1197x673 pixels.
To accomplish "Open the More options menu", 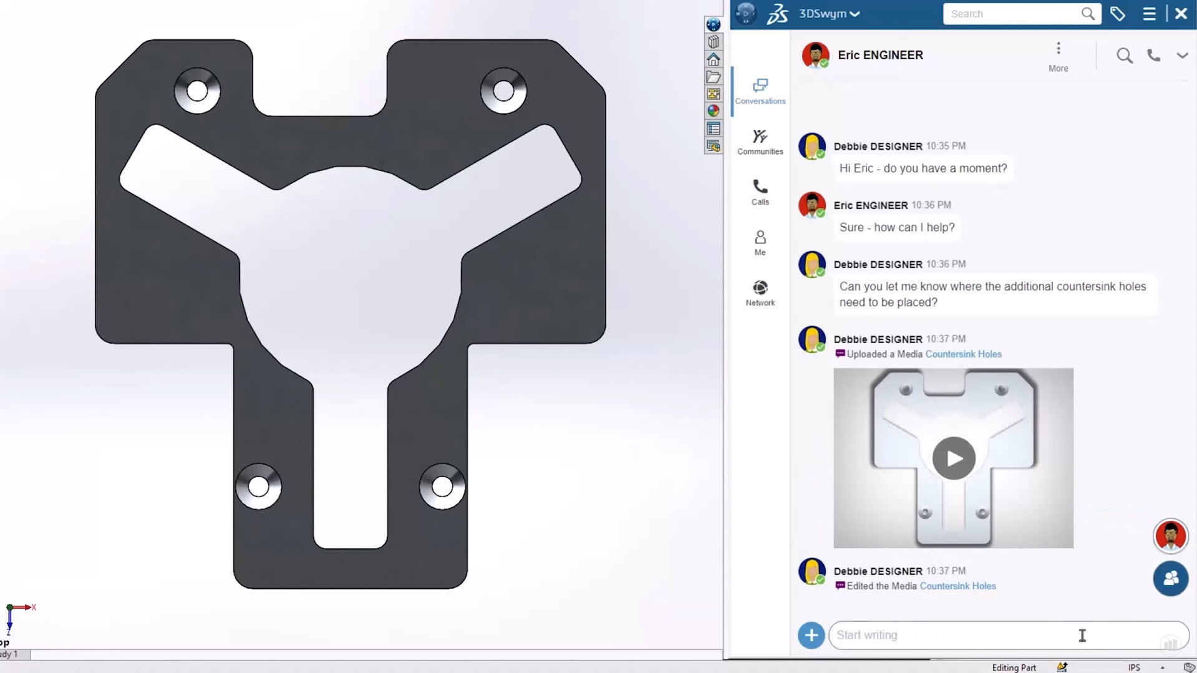I will coord(1058,56).
